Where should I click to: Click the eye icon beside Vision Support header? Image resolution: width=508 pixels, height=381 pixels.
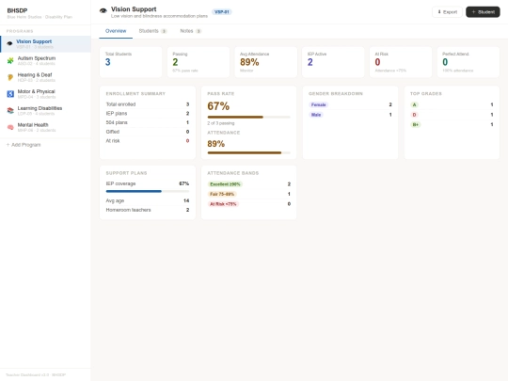tap(103, 10)
